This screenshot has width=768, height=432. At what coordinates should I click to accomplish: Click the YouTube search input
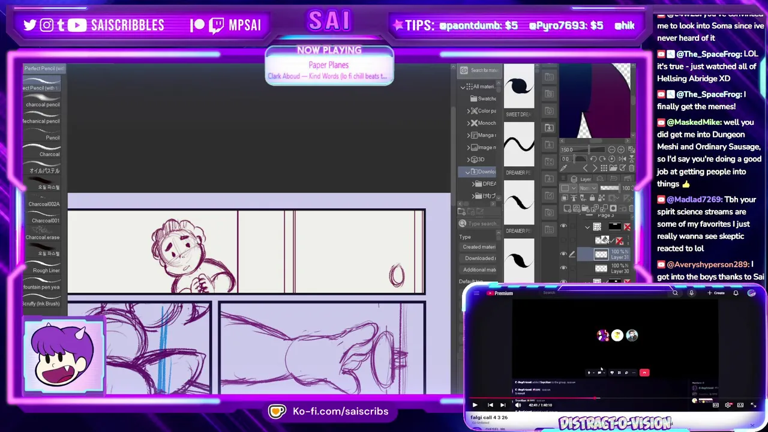(x=603, y=293)
